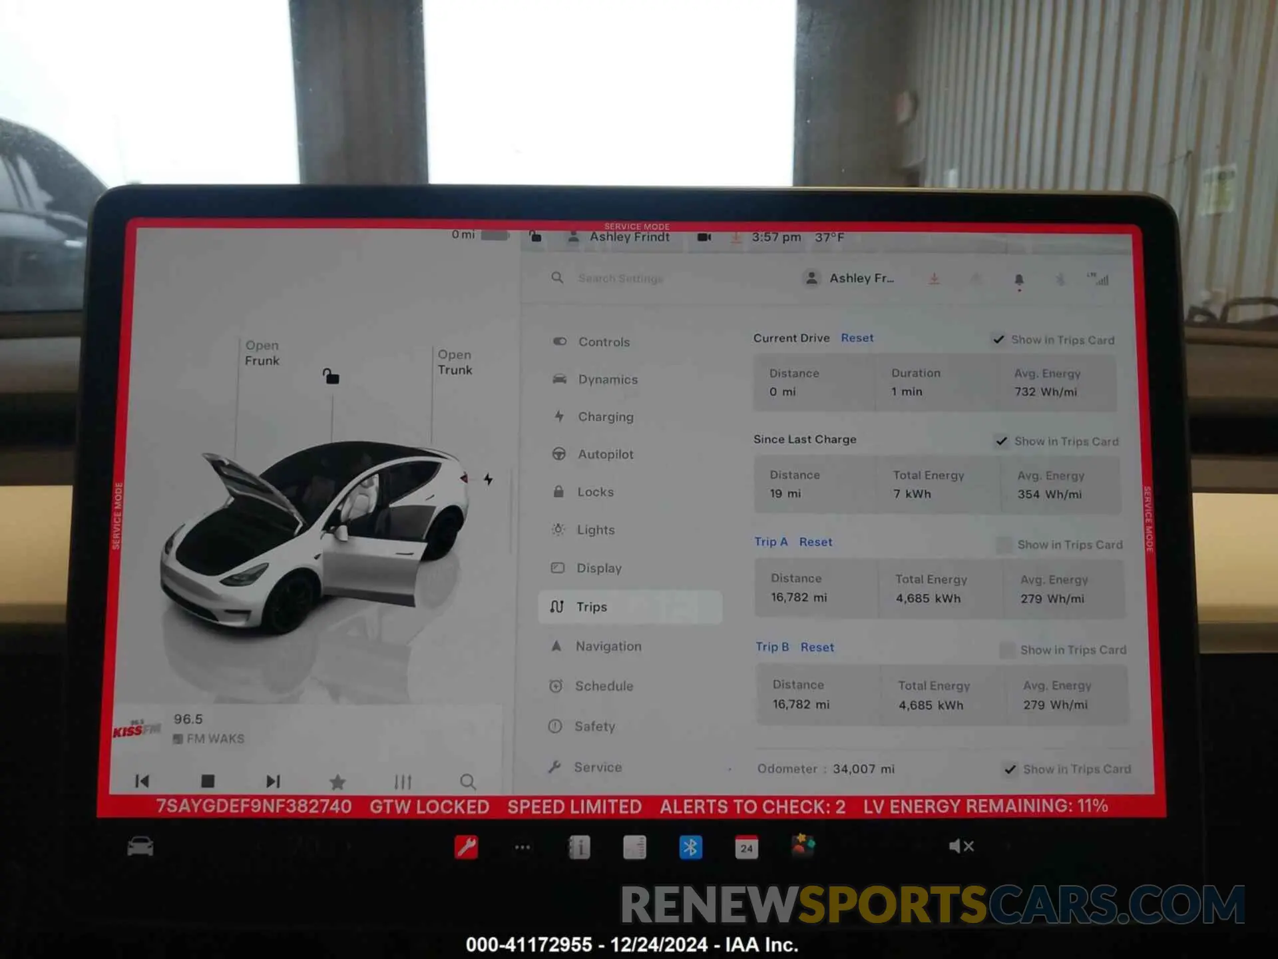Reset Trip B statistics
The height and width of the screenshot is (959, 1278).
coord(817,647)
